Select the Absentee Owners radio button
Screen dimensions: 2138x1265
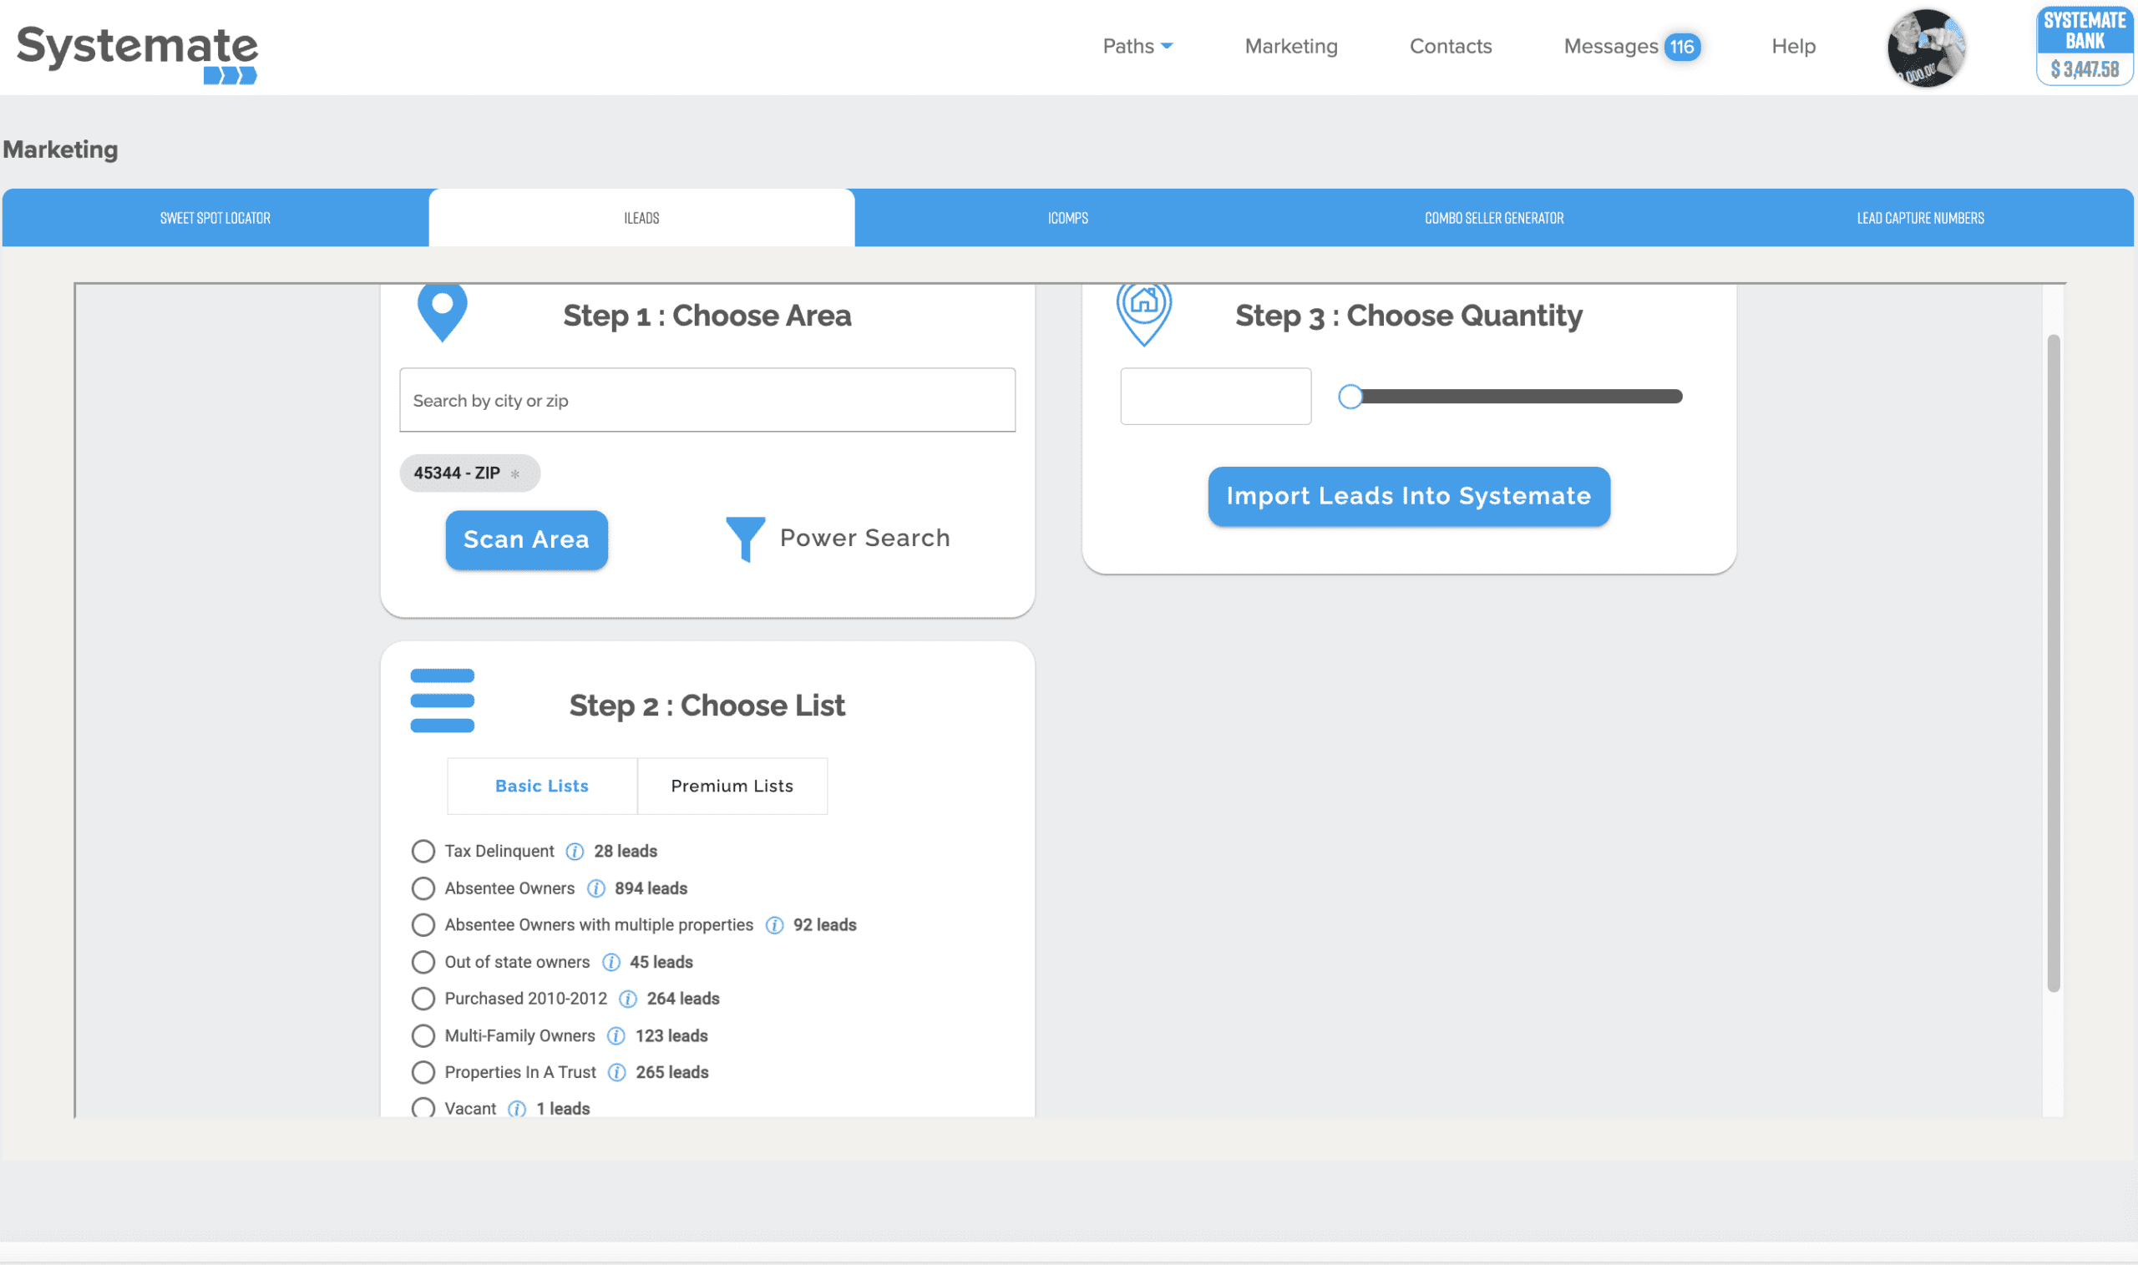(423, 888)
